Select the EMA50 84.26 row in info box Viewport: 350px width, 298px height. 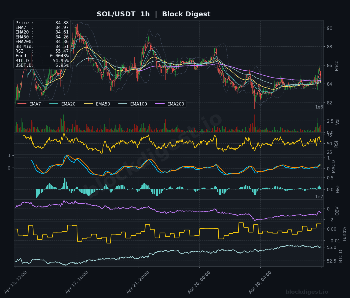tap(42, 37)
